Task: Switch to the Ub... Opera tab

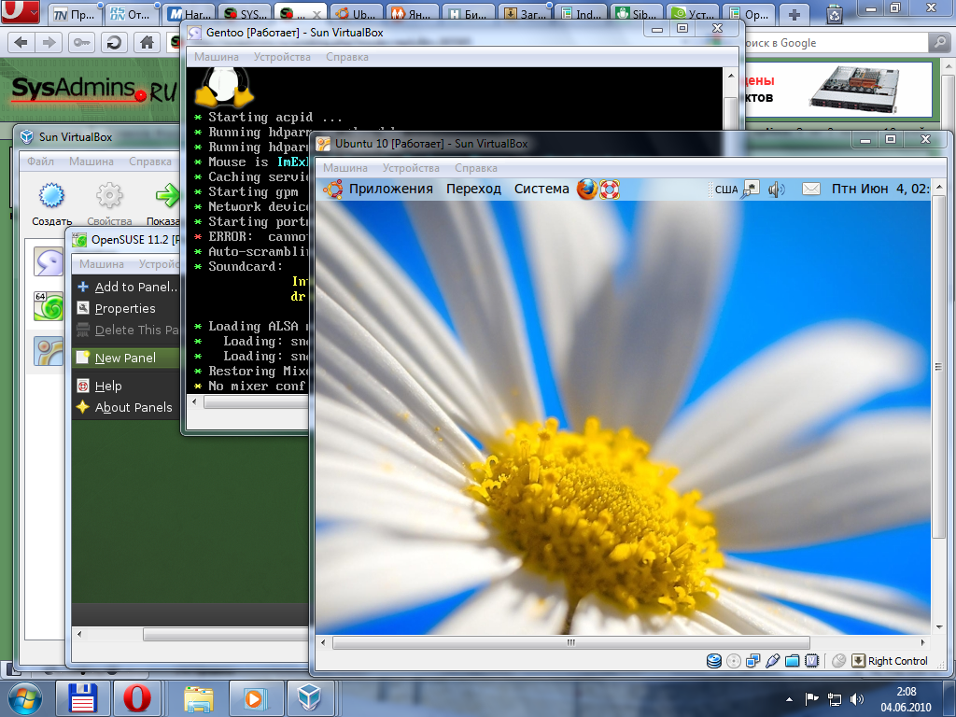Action: [x=357, y=14]
